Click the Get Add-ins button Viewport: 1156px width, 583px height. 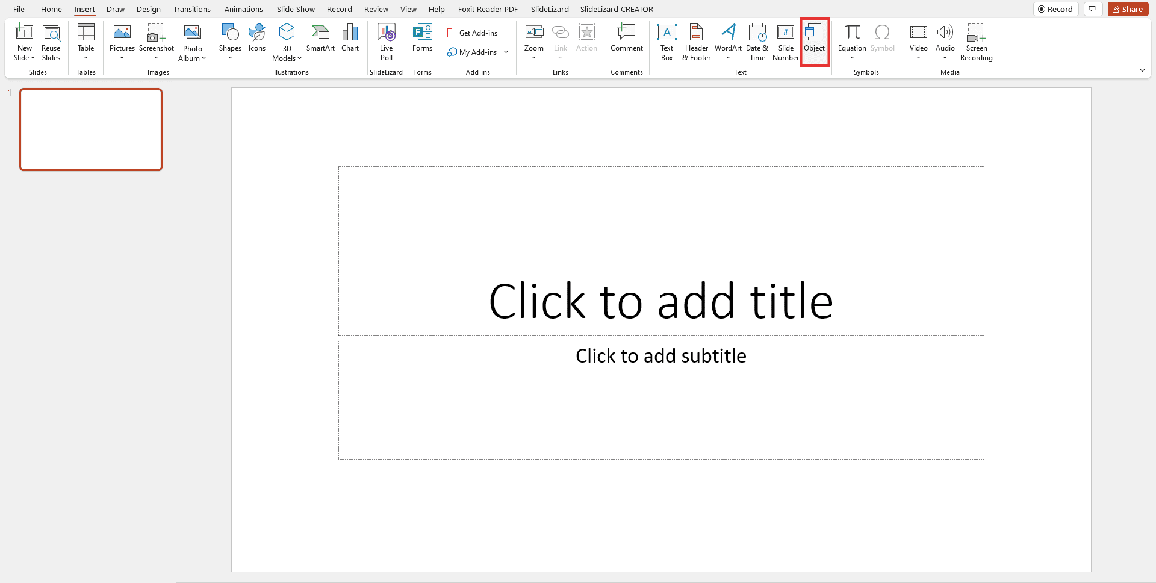point(472,32)
